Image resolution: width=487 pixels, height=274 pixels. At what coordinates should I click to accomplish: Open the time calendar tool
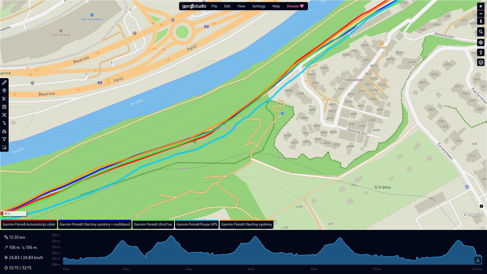tap(4, 107)
